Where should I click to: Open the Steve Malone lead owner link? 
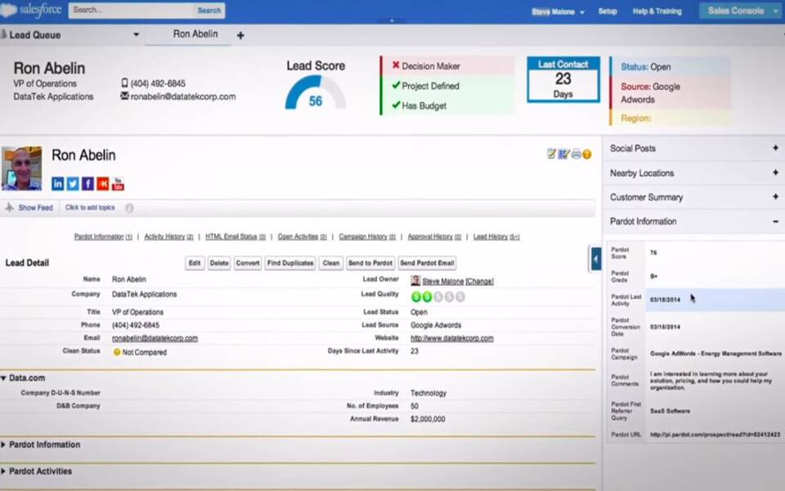tap(443, 281)
